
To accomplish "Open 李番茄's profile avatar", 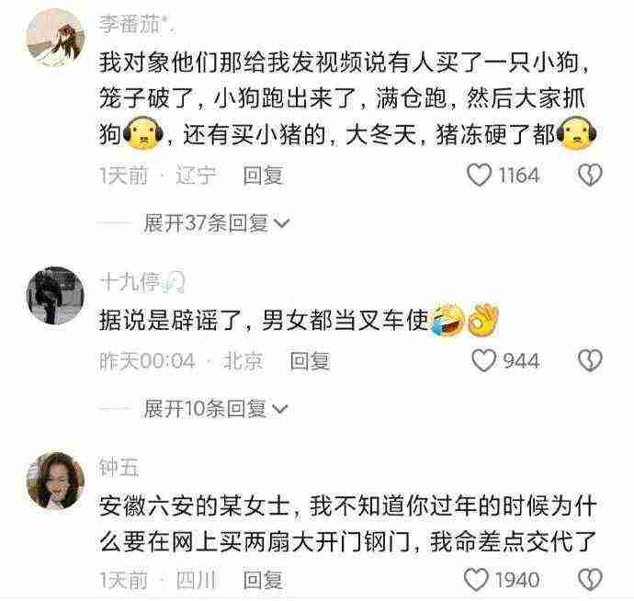I will [x=55, y=37].
